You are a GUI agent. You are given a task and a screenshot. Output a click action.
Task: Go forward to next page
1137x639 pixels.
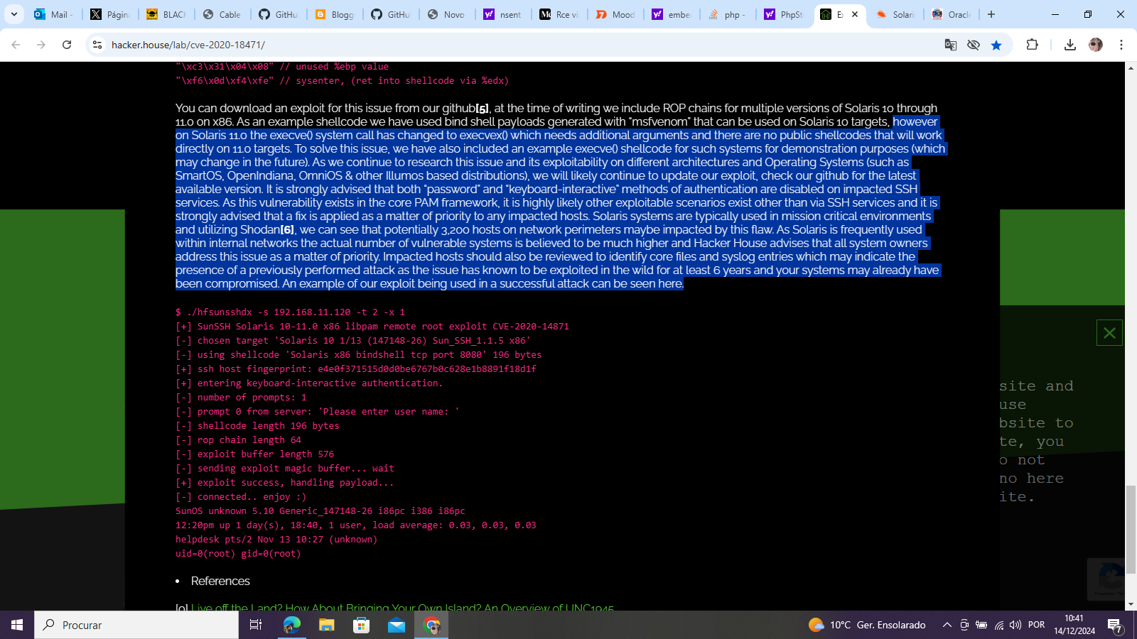pos(41,45)
